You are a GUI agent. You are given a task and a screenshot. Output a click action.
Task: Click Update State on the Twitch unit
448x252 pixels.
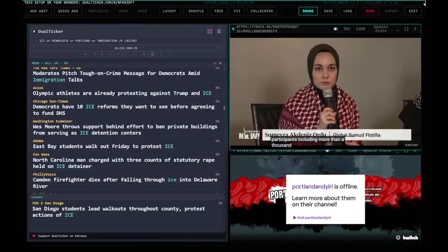[x=377, y=151]
